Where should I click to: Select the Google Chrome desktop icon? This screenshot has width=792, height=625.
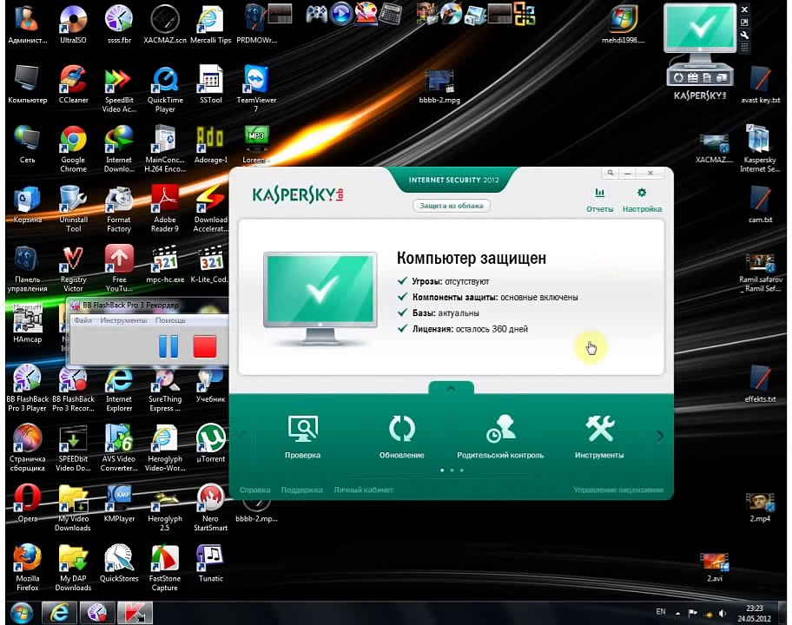73,149
